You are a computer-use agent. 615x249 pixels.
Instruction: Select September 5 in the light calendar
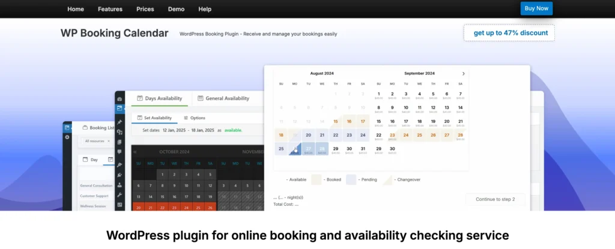point(433,95)
